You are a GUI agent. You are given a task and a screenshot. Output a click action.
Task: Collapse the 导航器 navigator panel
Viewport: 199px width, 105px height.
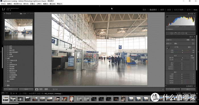point(5,13)
